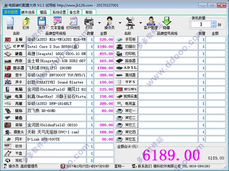This screenshot has height=171, width=229.
Task: Select the 路由器 router component button
Action: pos(126,61)
